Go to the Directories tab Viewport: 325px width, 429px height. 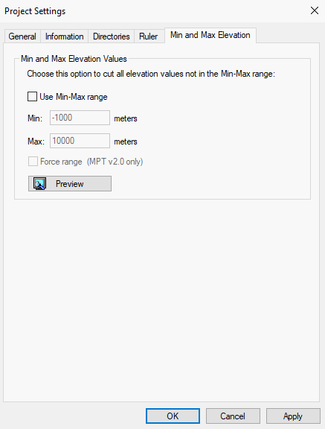point(111,36)
